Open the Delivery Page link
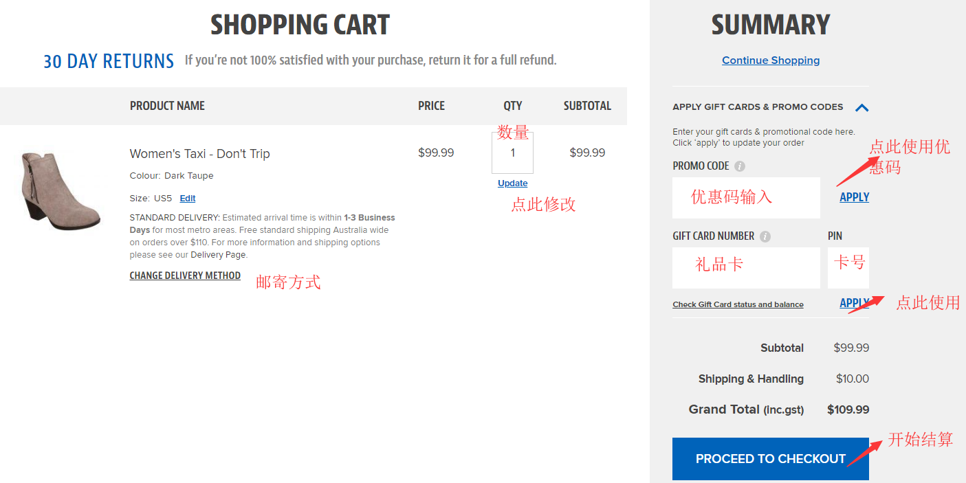This screenshot has height=483, width=966. point(217,255)
